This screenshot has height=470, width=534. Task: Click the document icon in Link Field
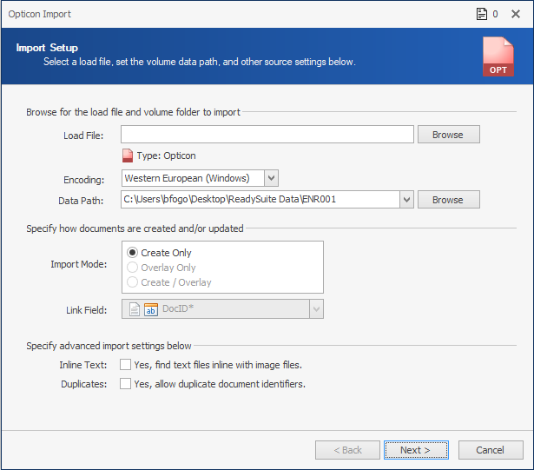135,309
